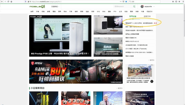This screenshot has height=105, width=185.
Task: Toggle the blue bookmark star
Action: (126, 2)
